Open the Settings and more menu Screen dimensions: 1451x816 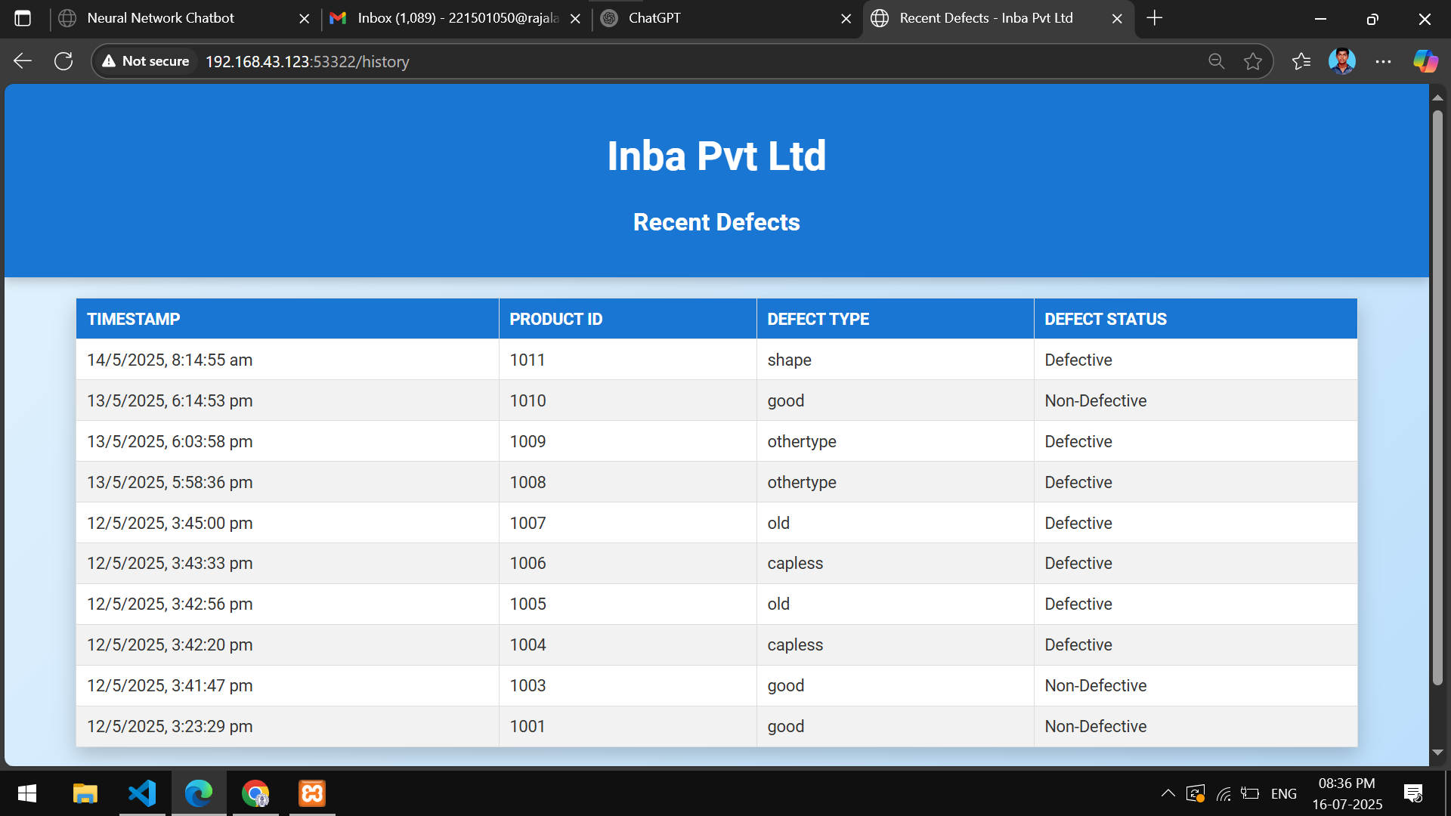[1383, 61]
